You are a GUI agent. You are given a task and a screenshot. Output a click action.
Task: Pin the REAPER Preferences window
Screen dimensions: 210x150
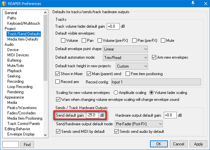[193, 3]
